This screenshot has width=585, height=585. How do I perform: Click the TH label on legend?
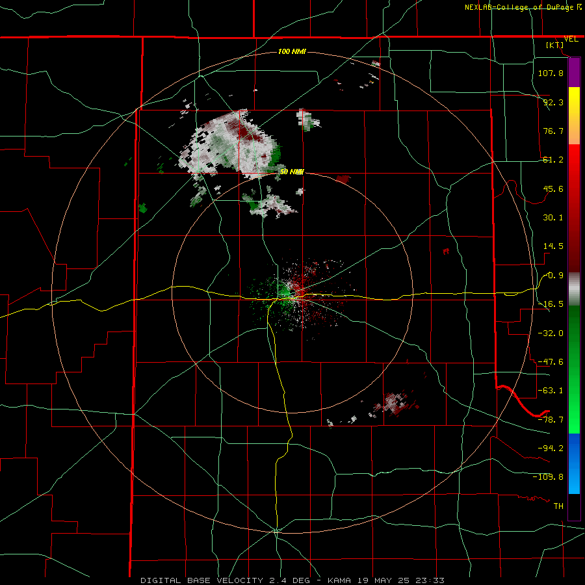coord(558,506)
